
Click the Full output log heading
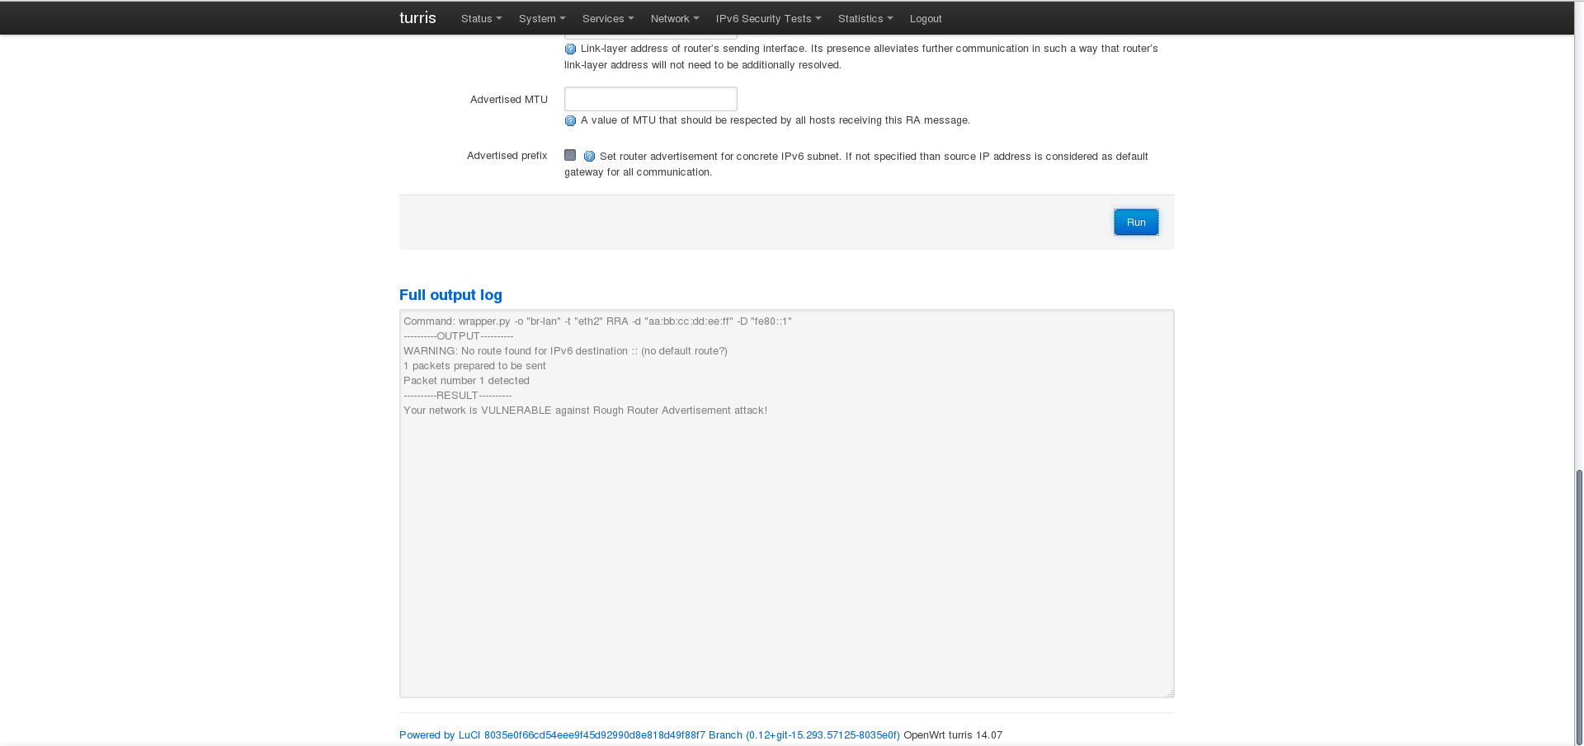[x=450, y=295]
